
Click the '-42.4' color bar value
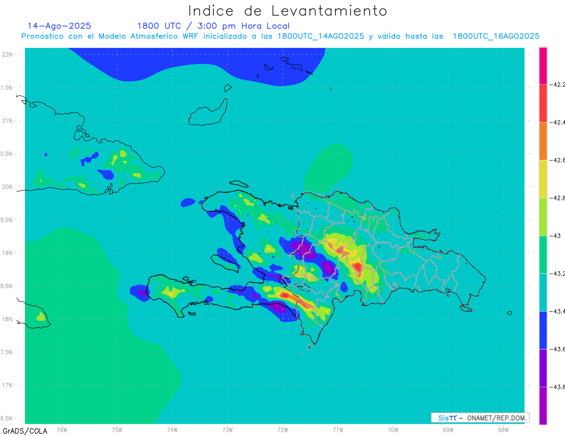(x=558, y=122)
